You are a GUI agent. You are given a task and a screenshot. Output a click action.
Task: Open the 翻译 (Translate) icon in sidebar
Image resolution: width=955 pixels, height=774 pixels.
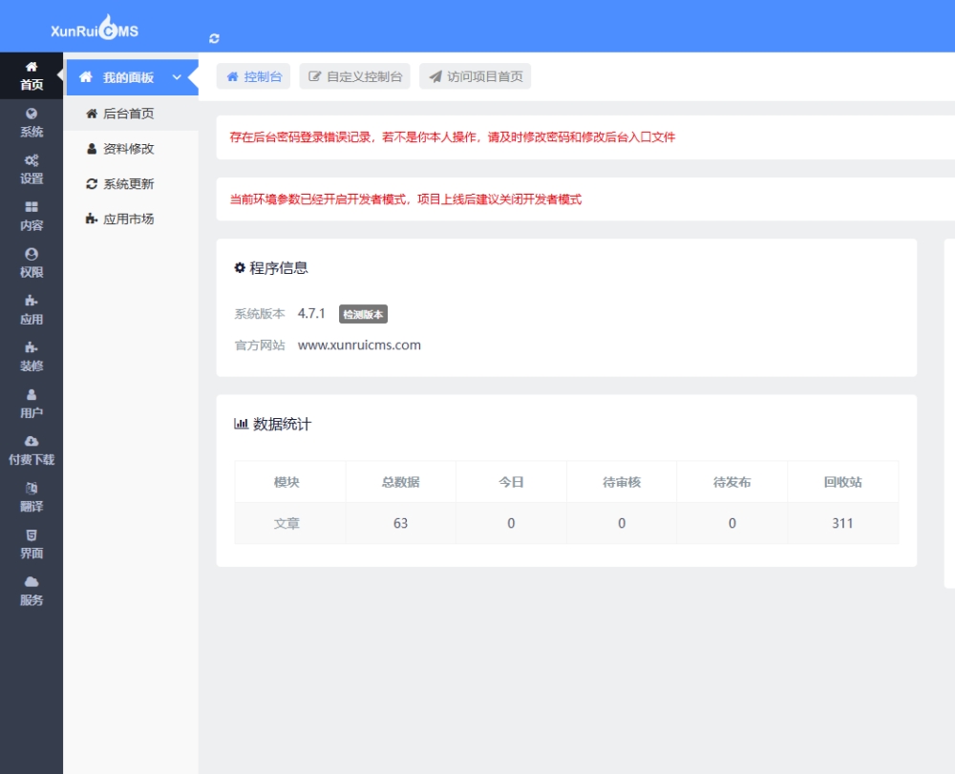32,488
